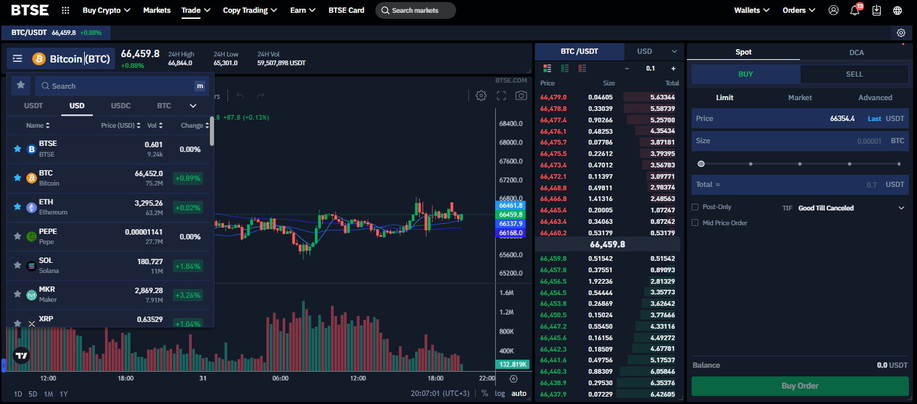This screenshot has width=917, height=404.
Task: Select the Market order type
Action: (x=800, y=97)
